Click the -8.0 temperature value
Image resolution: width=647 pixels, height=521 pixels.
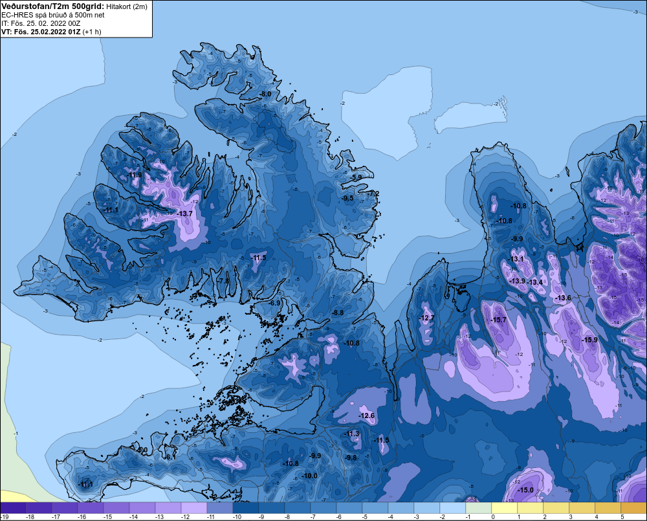click(265, 94)
